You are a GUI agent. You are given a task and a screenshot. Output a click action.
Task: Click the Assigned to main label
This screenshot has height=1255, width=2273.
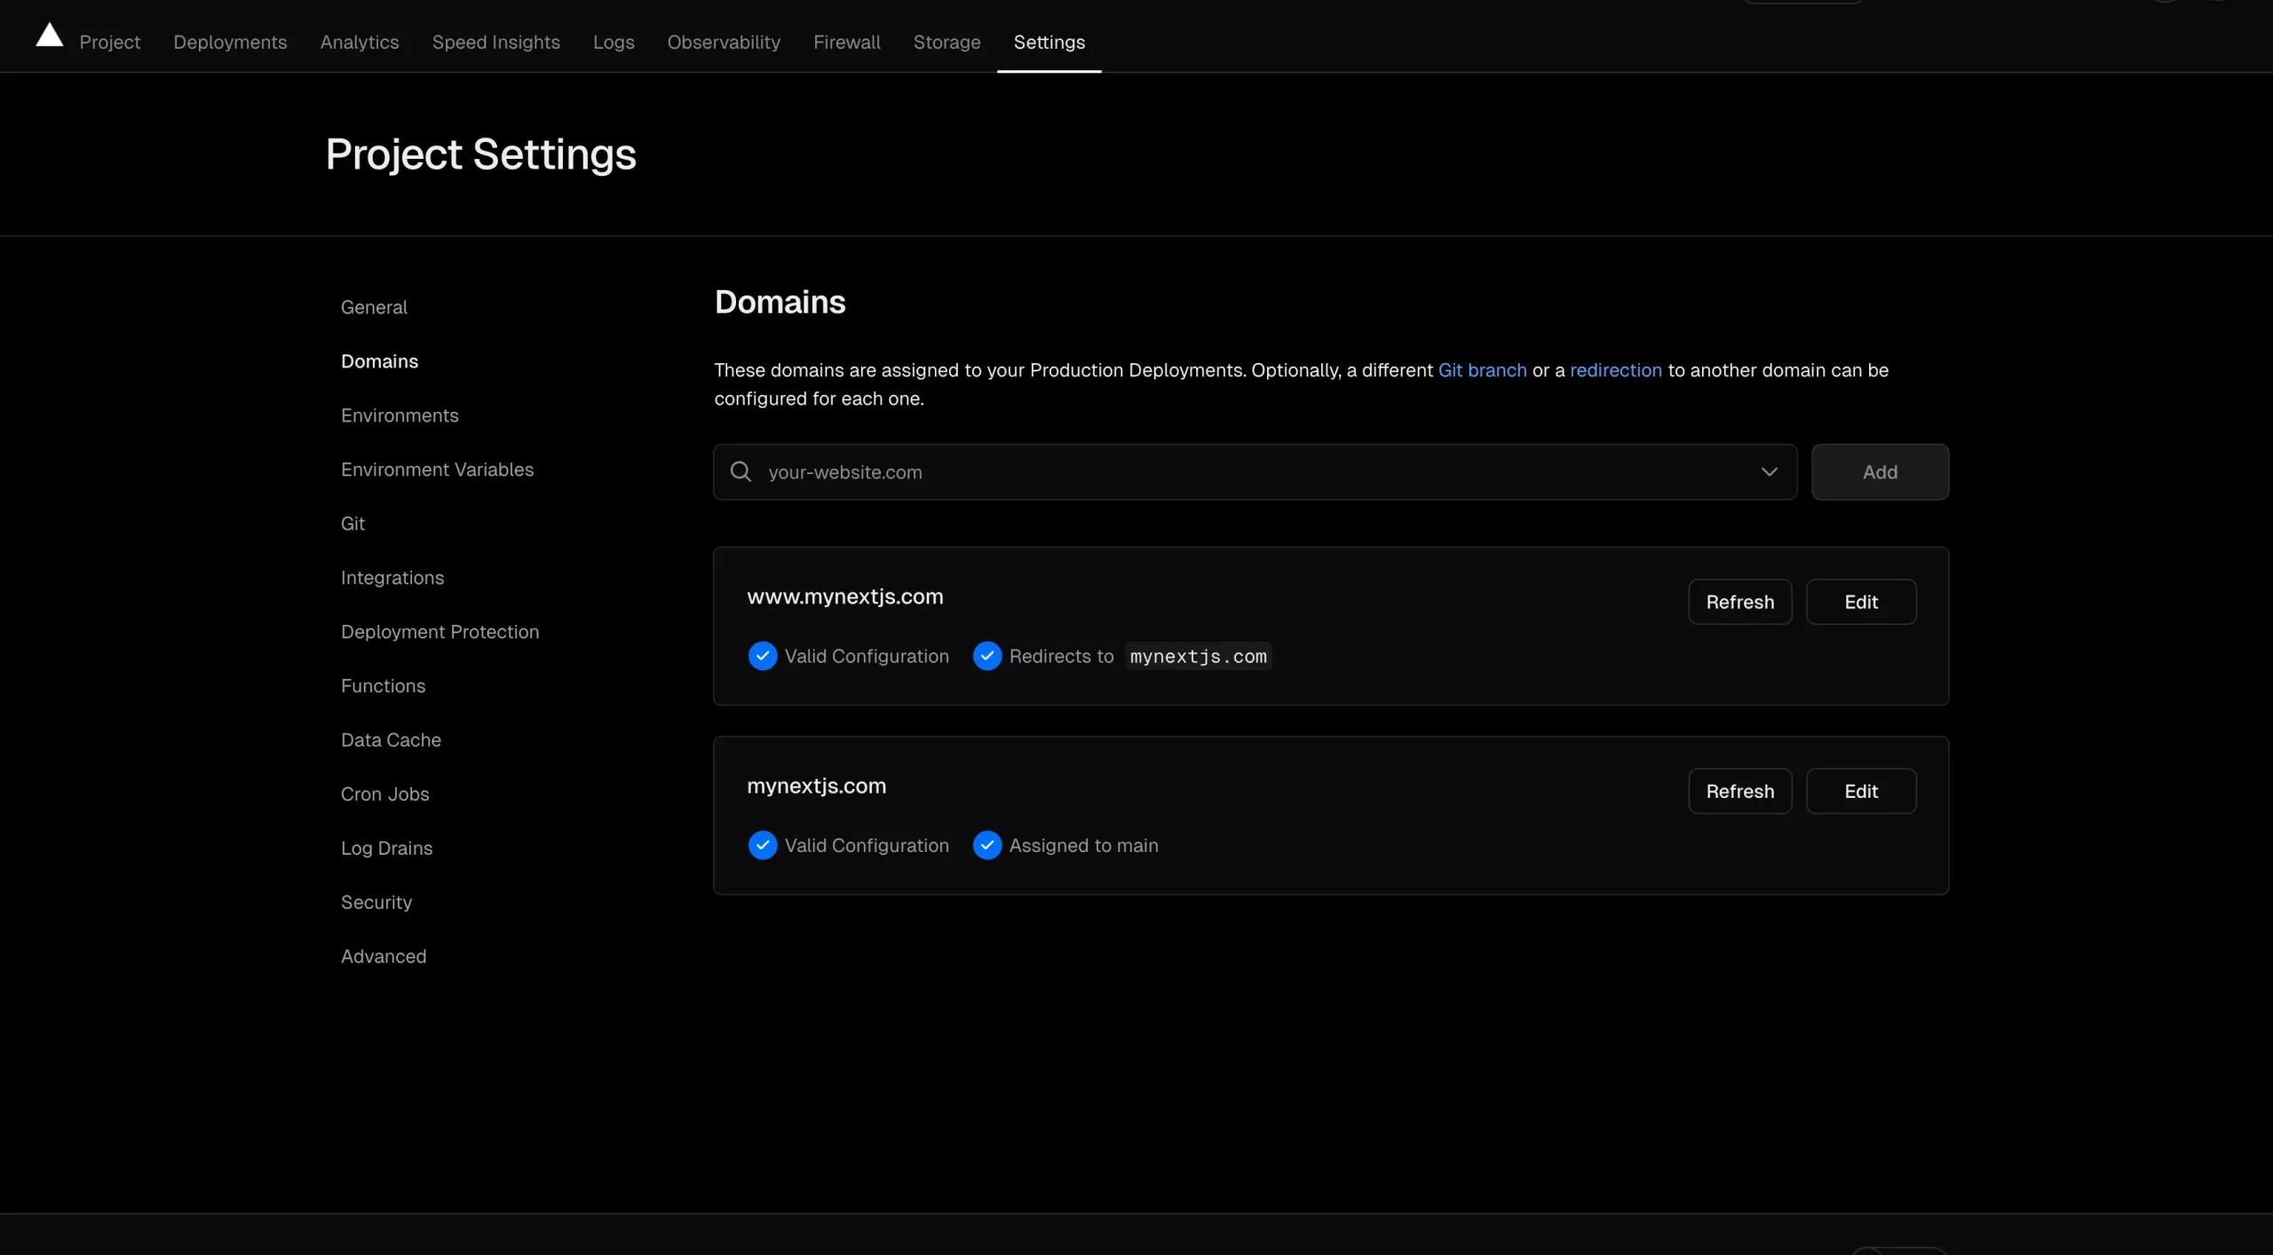(1083, 845)
